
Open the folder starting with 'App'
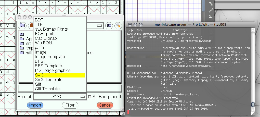[x=27, y=39]
